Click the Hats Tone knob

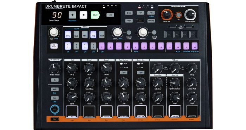tap(158, 82)
